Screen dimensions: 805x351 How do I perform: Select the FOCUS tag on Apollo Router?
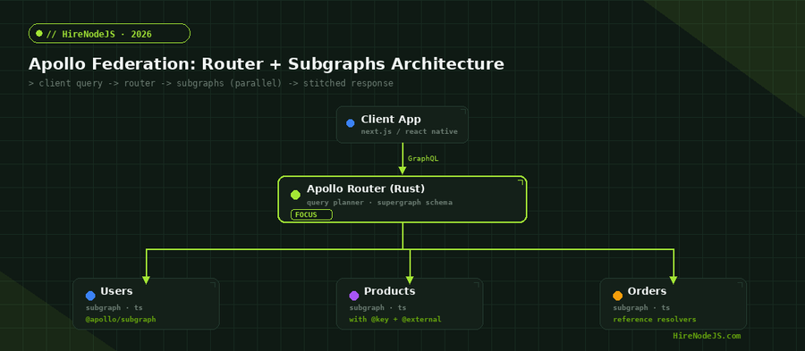pos(311,214)
